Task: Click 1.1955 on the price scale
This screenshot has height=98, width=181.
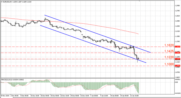Action: click(177, 36)
